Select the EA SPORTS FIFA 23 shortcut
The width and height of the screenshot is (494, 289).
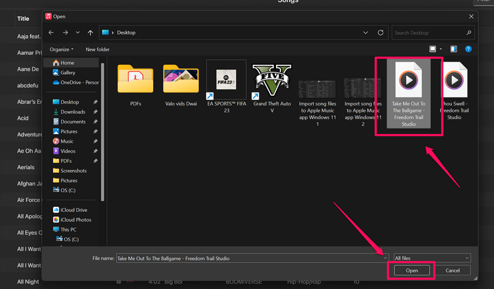(226, 79)
